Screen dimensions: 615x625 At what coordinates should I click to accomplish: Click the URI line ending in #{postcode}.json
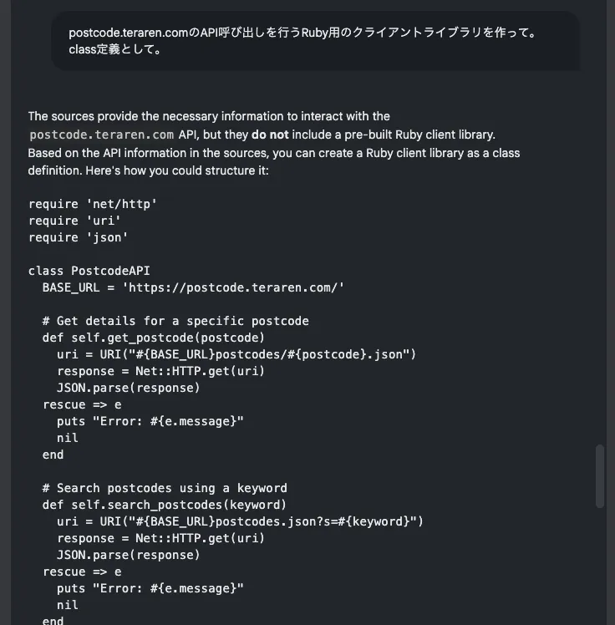click(236, 354)
